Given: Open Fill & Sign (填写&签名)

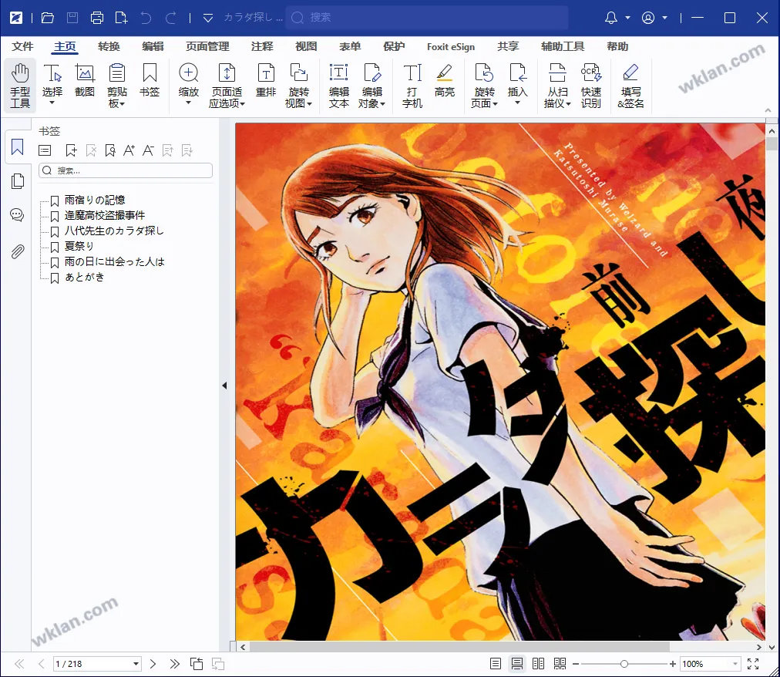Looking at the screenshot, I should (630, 86).
